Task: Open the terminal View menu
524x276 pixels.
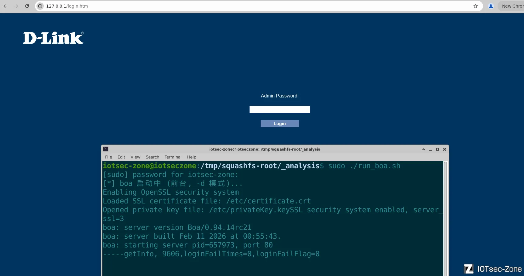Action: pos(135,157)
